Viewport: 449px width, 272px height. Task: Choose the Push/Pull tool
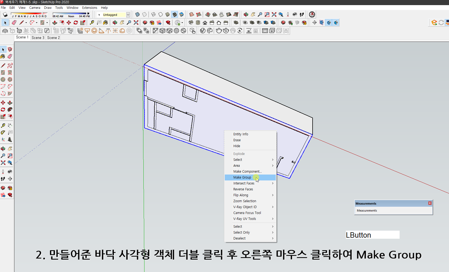(10, 102)
